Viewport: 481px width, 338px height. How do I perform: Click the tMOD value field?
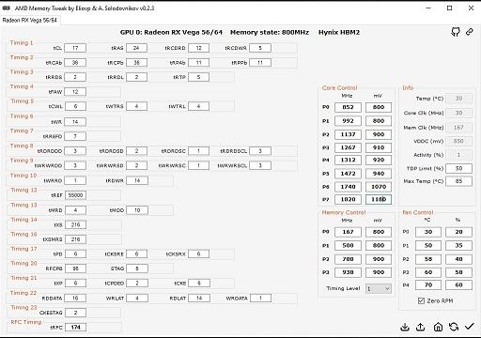point(137,210)
